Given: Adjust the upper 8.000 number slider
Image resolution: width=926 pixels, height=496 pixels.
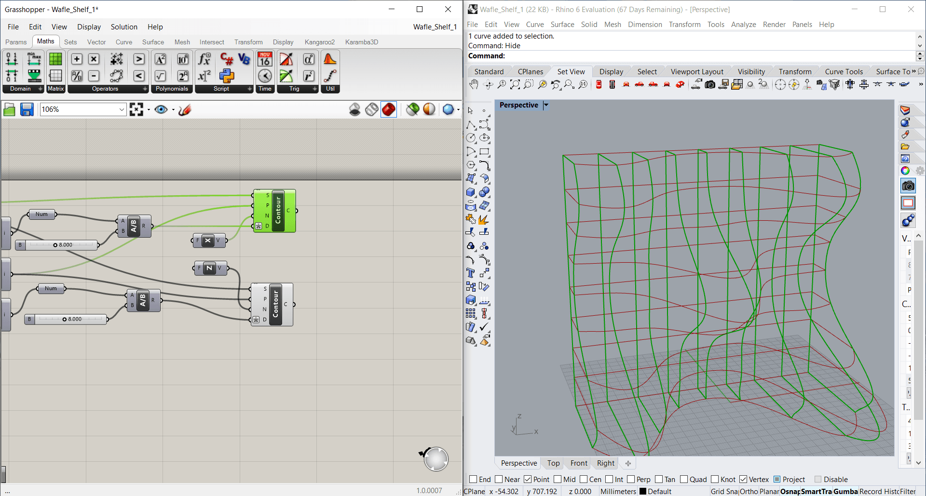Looking at the screenshot, I should tap(55, 245).
